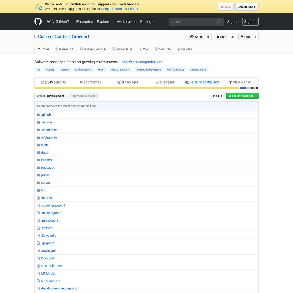Open the Branch: development selector
Screen dimensions: 293x293
tap(52, 96)
